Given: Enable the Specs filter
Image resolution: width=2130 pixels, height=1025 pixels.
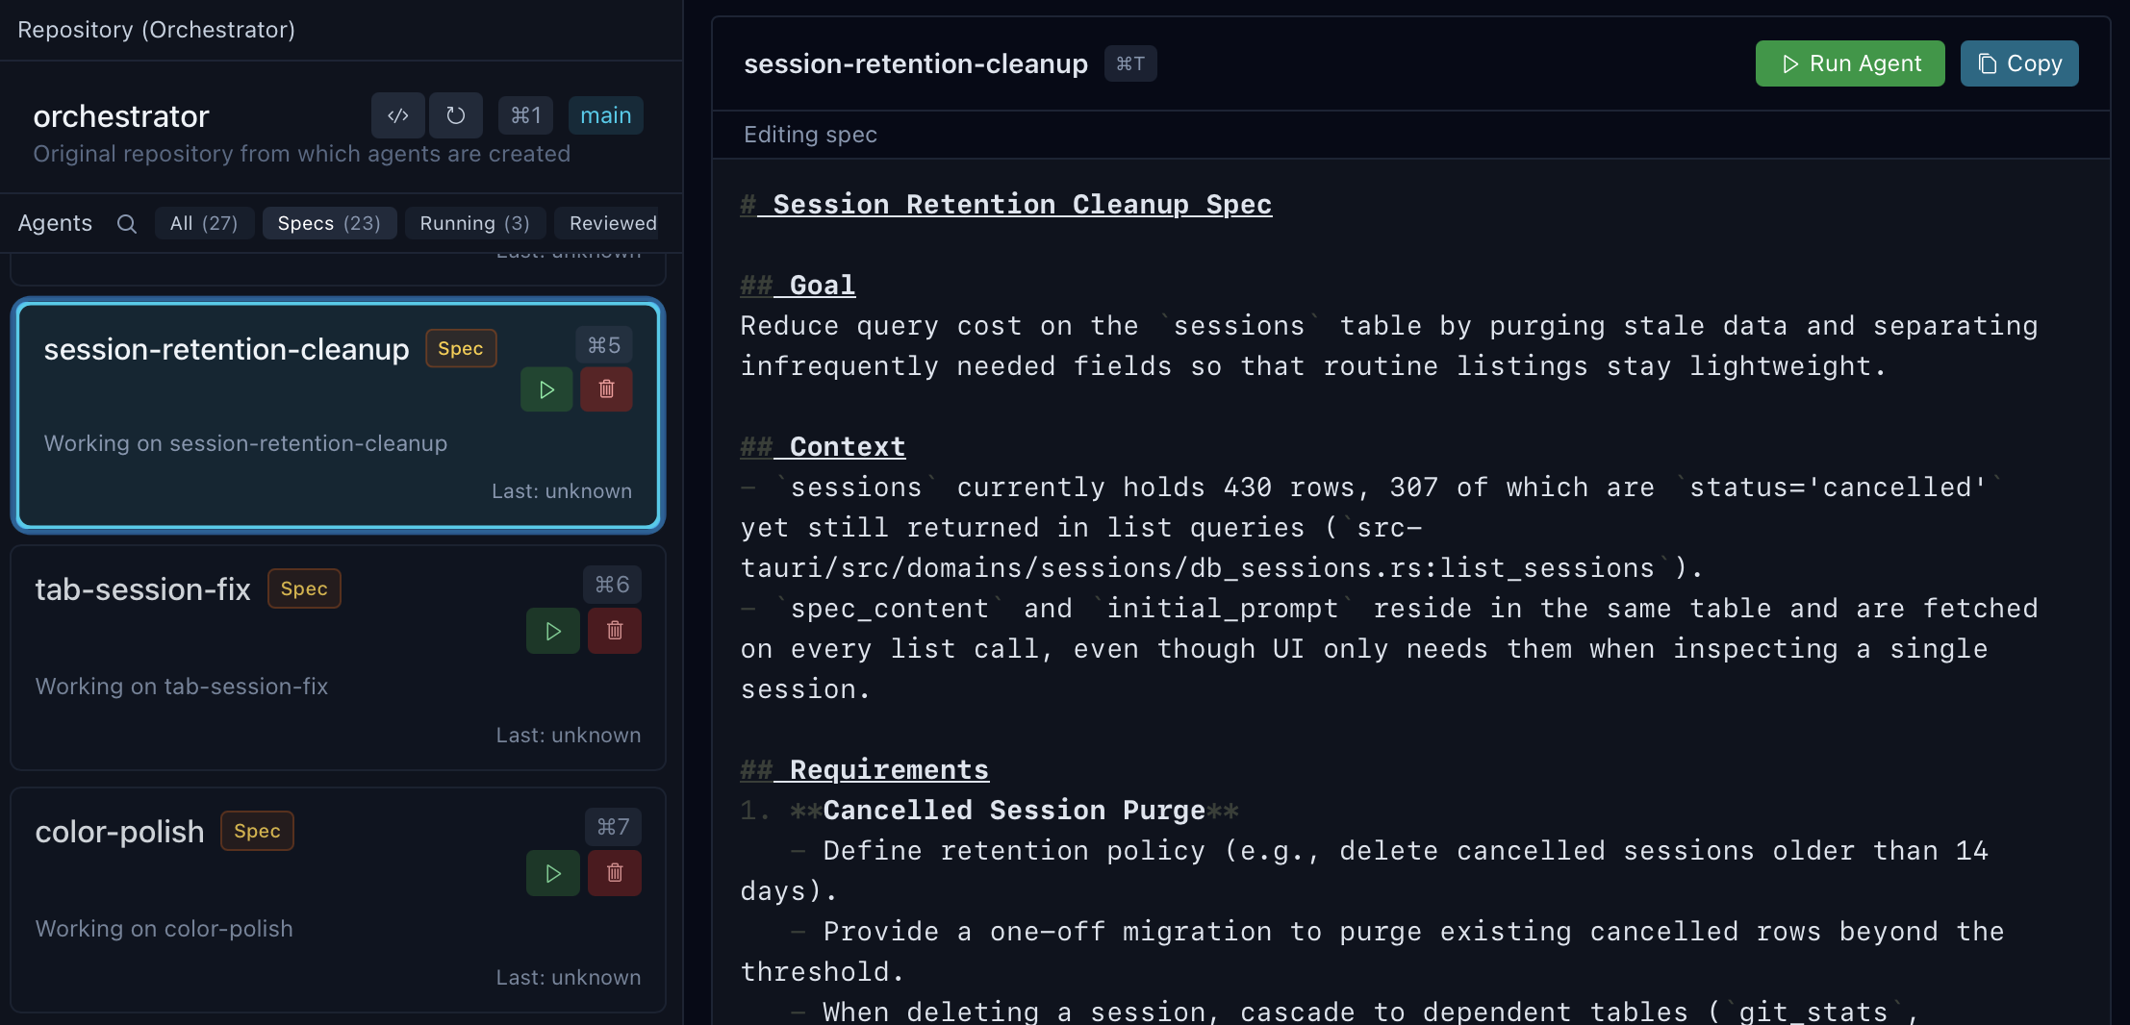Looking at the screenshot, I should (329, 223).
